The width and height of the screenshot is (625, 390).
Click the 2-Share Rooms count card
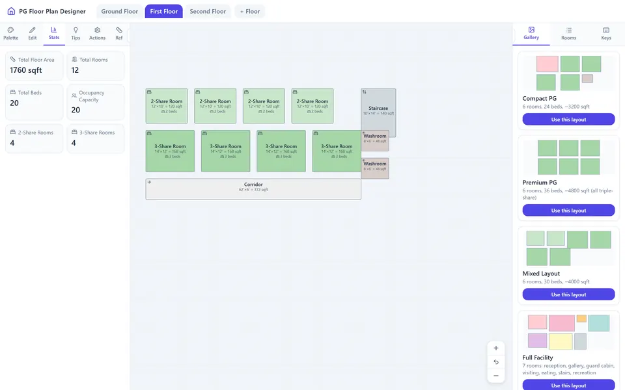(x=35, y=138)
